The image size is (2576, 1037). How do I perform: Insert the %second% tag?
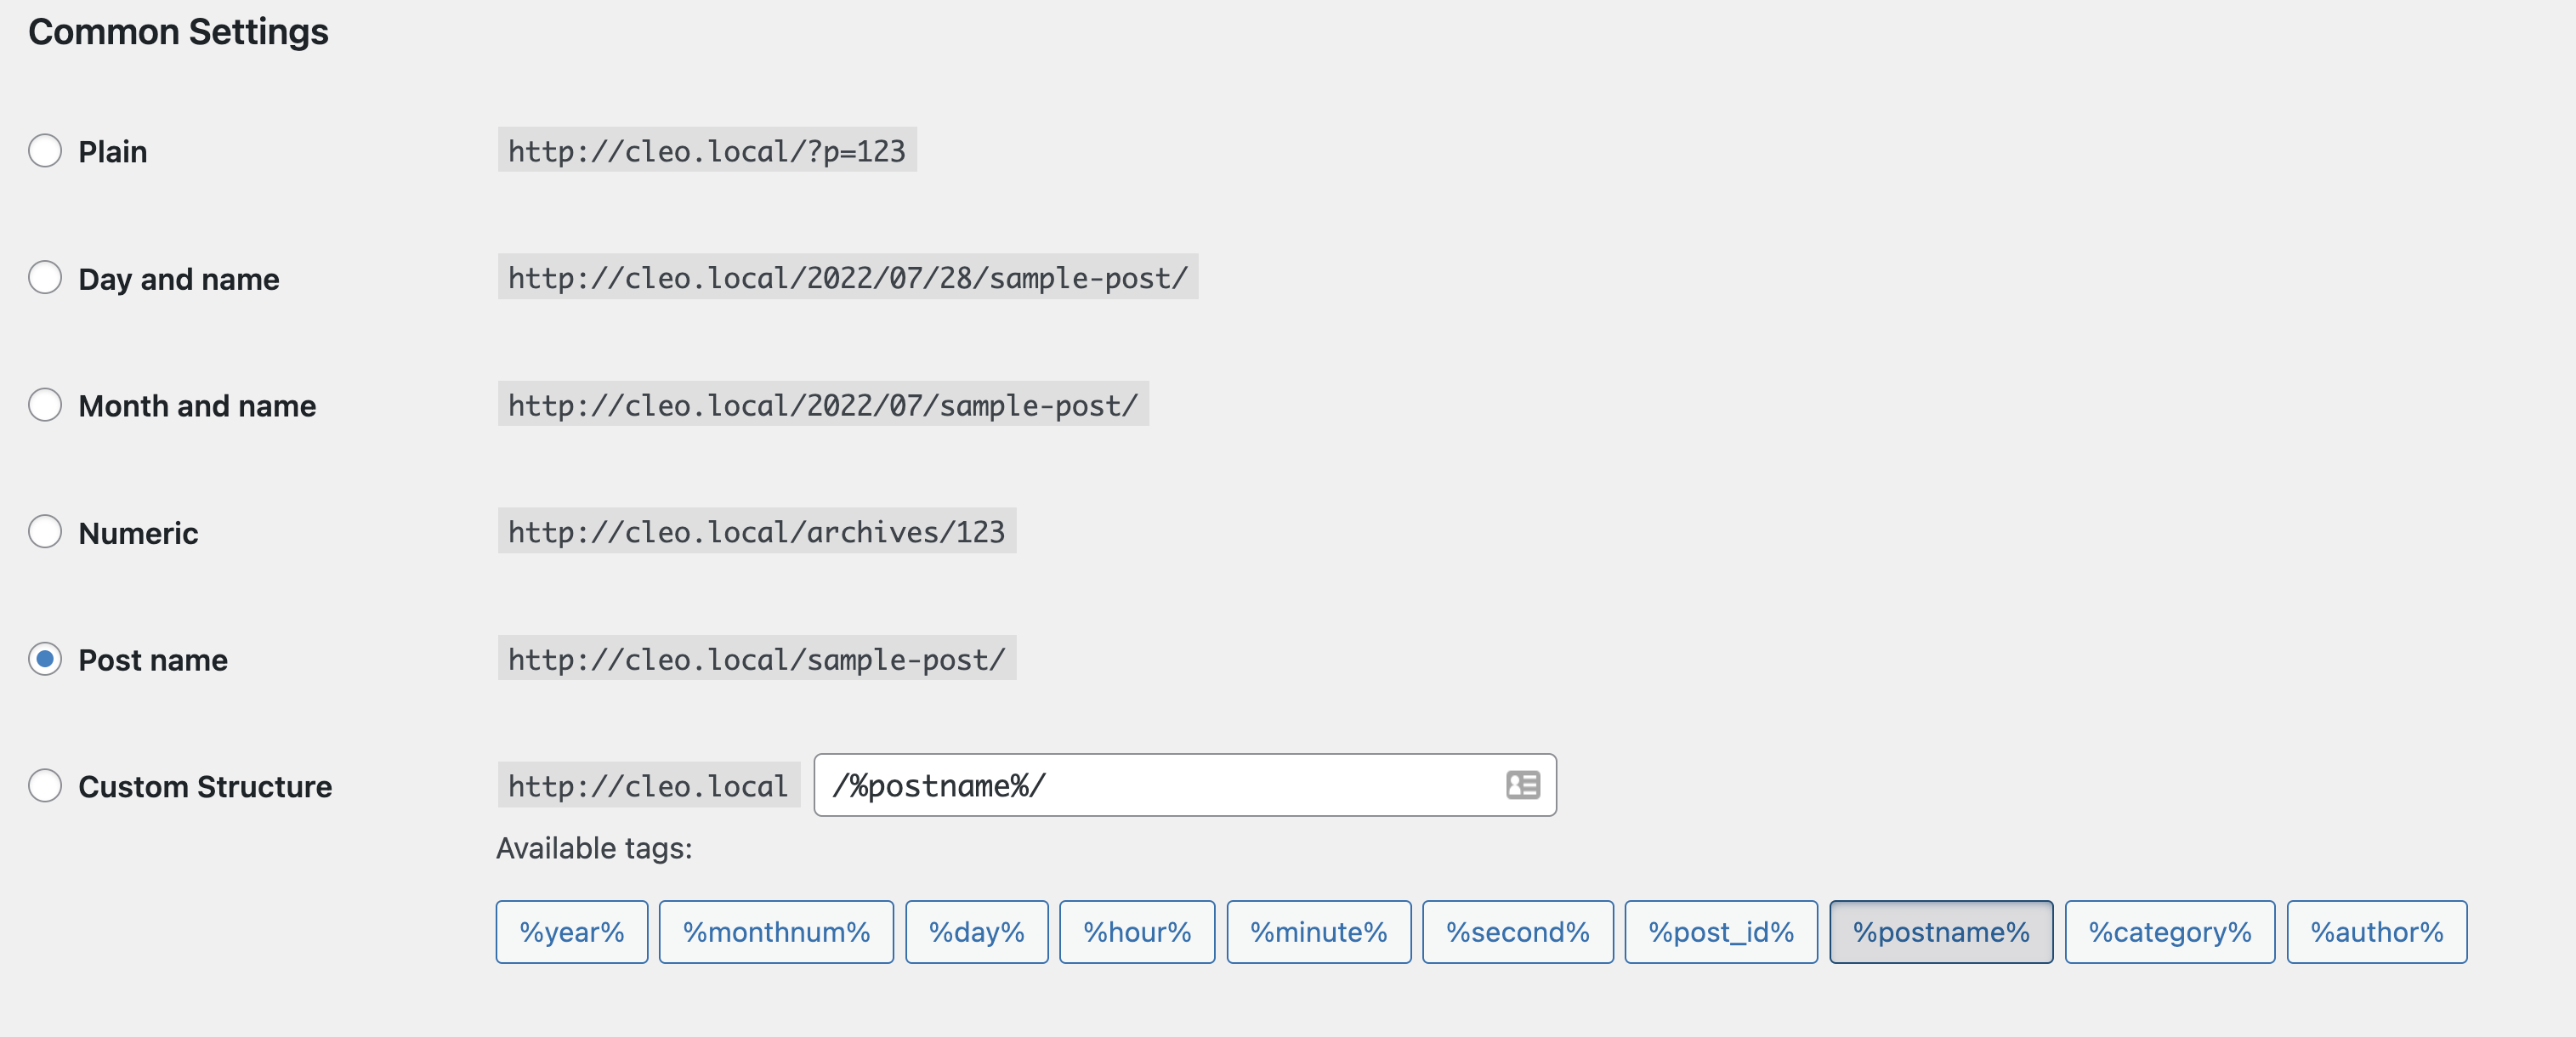tap(1517, 931)
